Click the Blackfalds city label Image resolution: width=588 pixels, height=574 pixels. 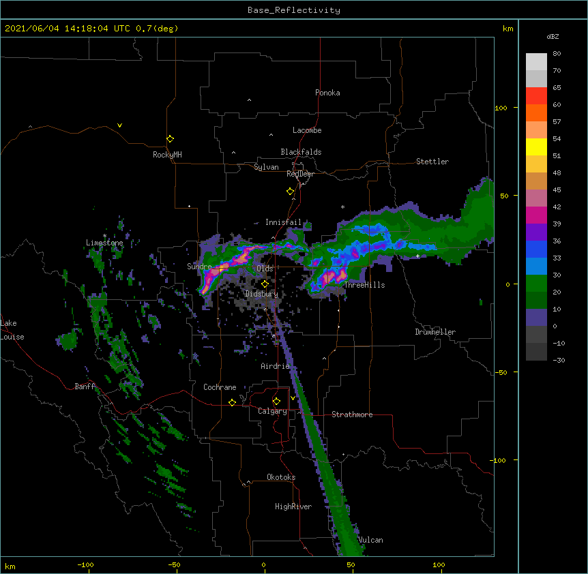(301, 152)
